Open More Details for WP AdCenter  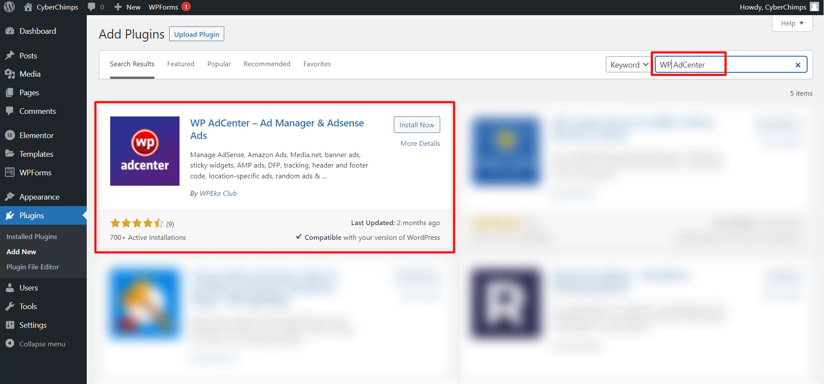click(420, 144)
